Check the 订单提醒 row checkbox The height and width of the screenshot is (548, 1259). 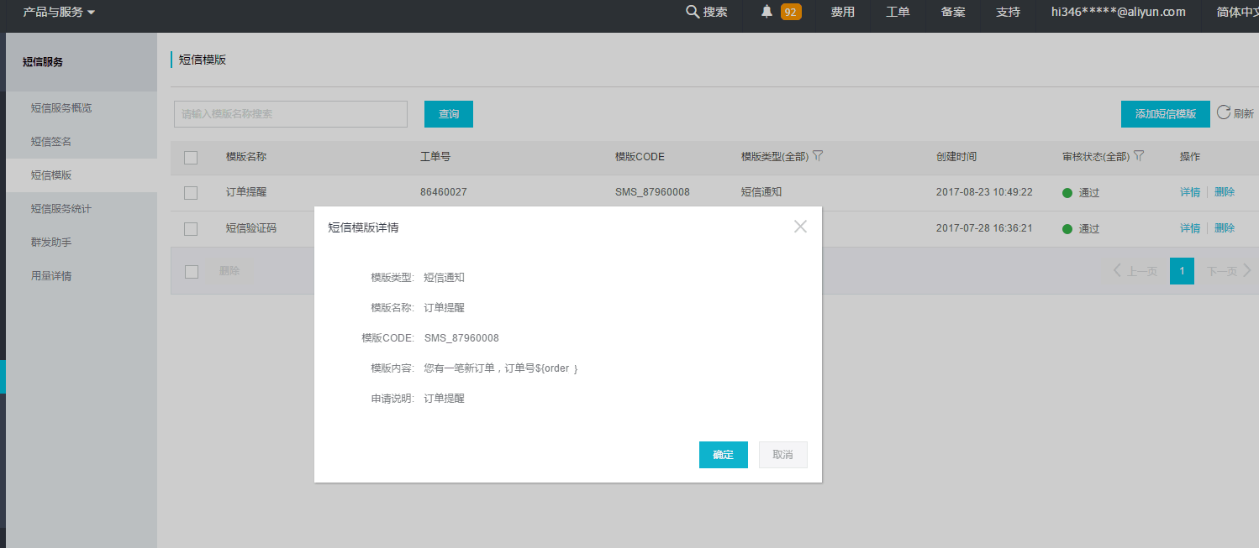(x=191, y=192)
